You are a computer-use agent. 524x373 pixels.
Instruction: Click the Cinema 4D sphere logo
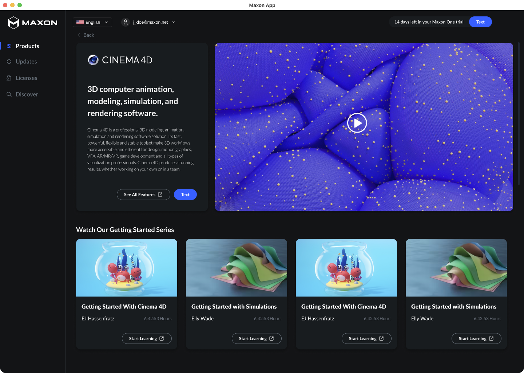pos(93,60)
